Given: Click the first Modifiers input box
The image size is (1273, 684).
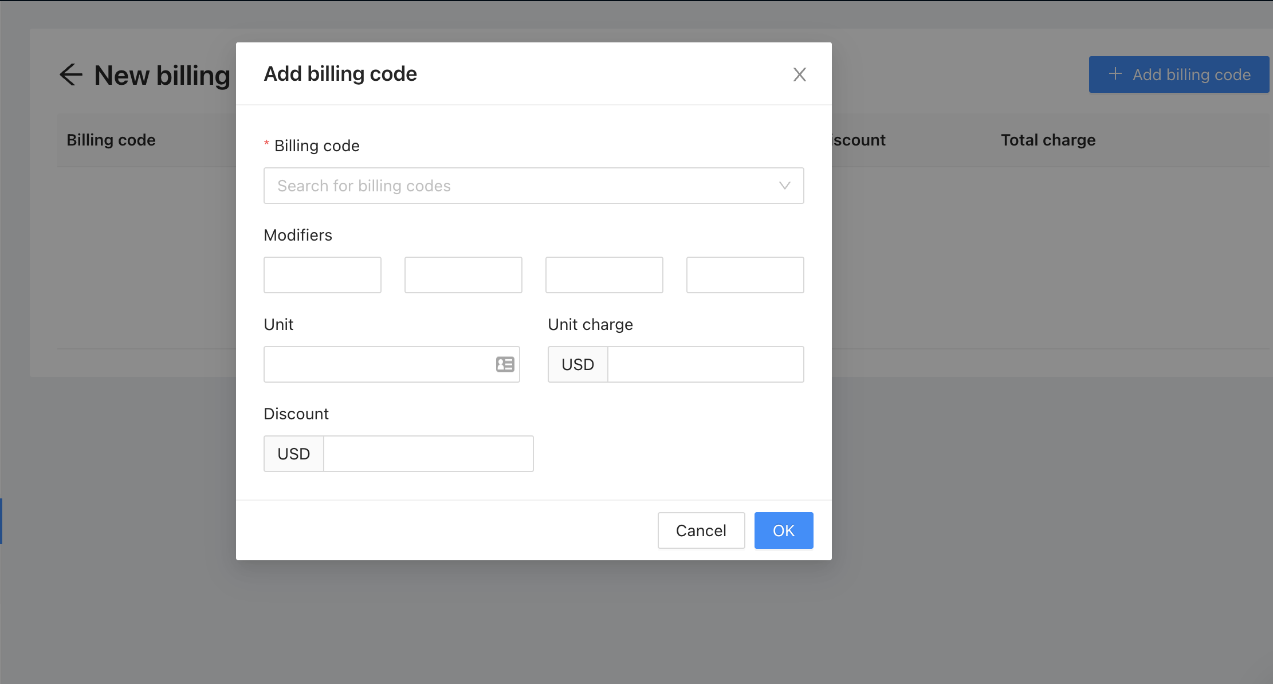Looking at the screenshot, I should [323, 275].
